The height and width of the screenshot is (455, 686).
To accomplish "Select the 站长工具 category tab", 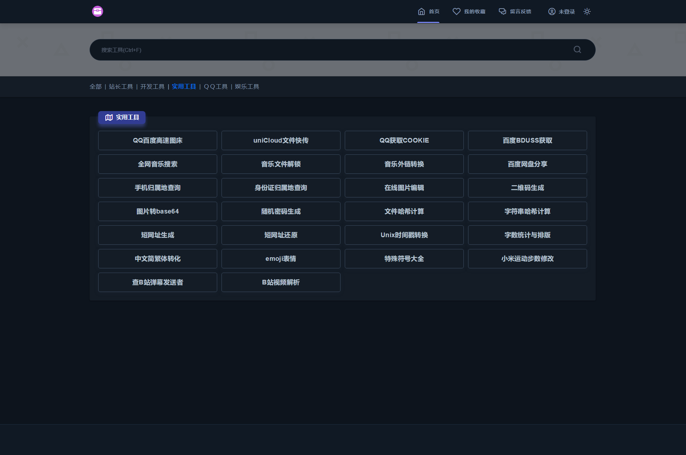I will (121, 87).
